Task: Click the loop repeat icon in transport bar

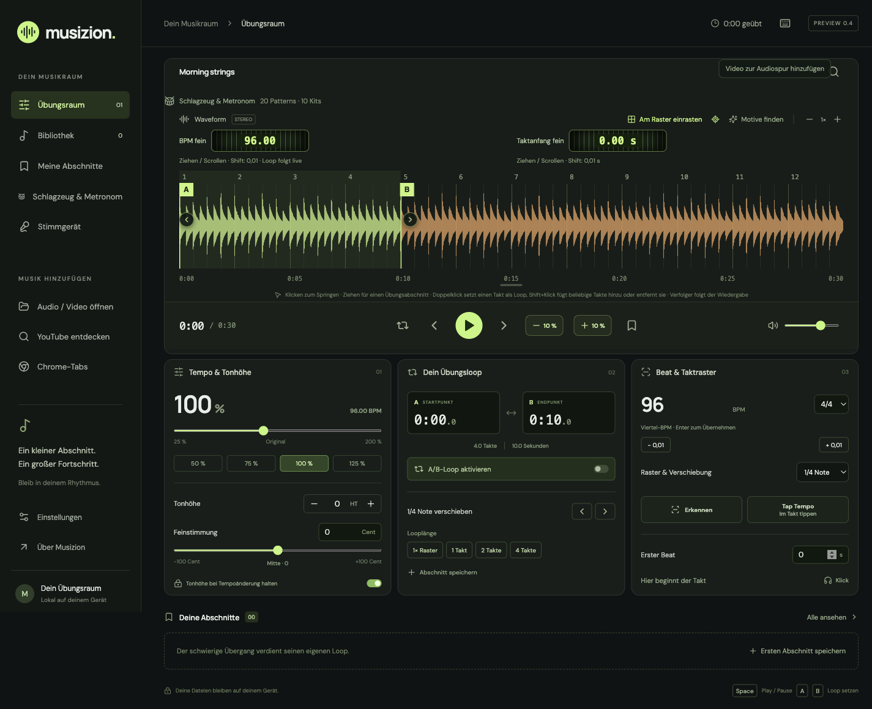Action: pos(403,325)
